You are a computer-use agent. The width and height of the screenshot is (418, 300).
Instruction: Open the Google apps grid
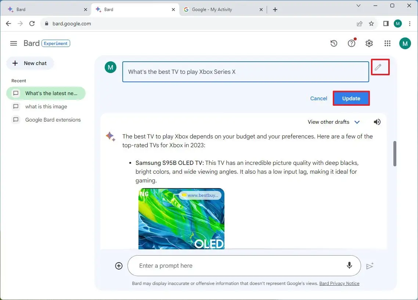click(x=387, y=43)
